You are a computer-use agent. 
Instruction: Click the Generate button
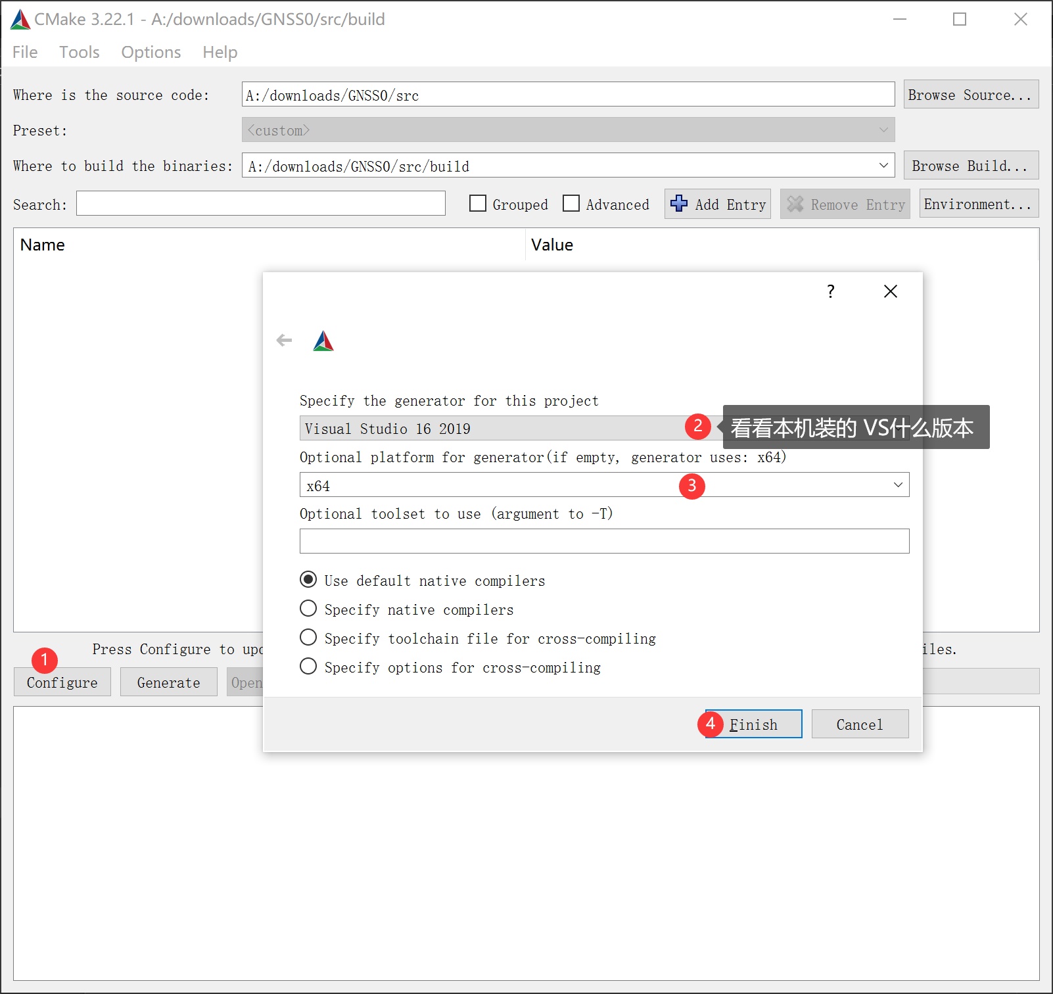pos(169,682)
